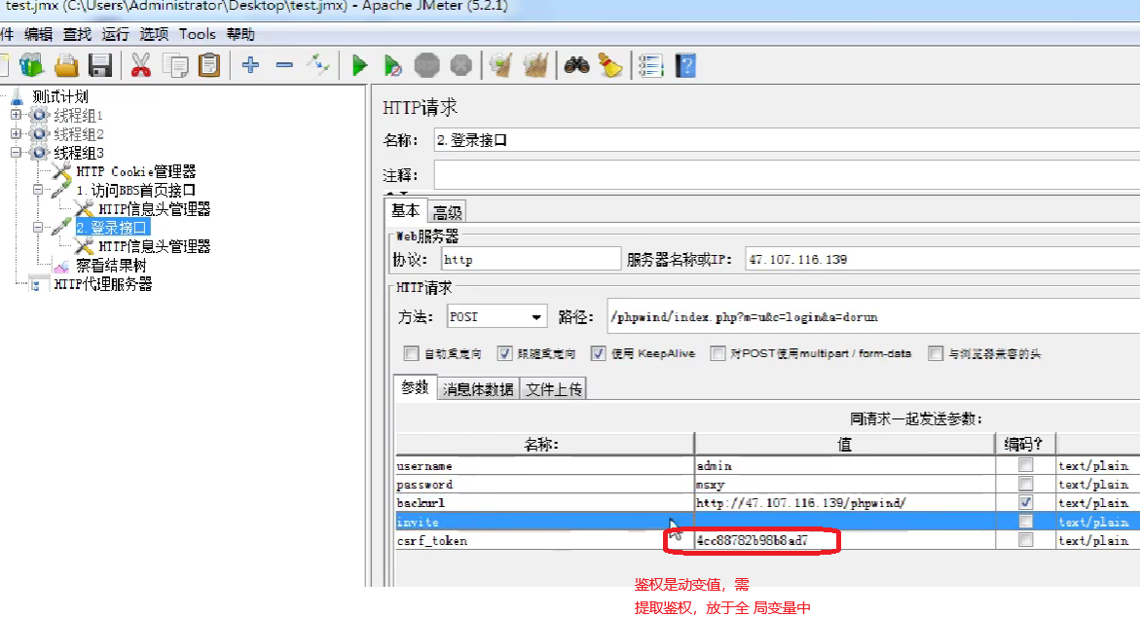Open the 方法 POST dropdown
1140x617 pixels.
[x=535, y=317]
